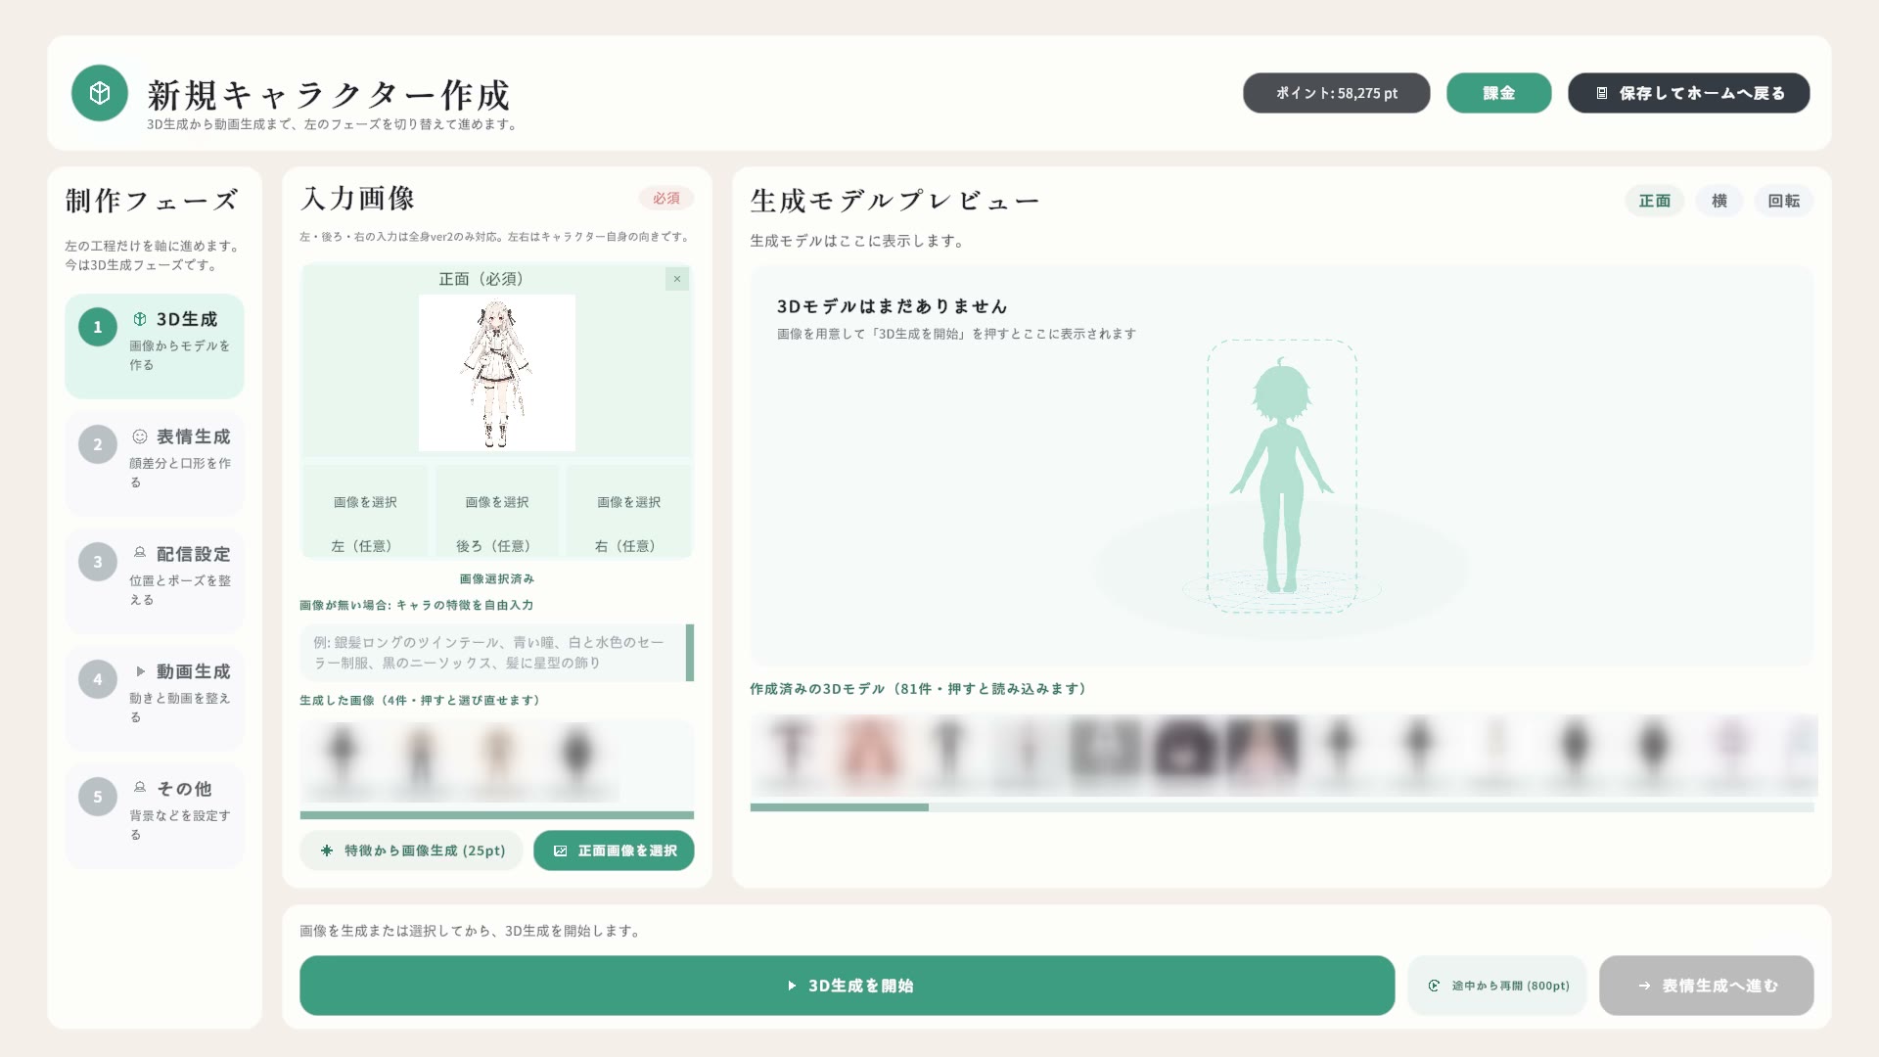Click the 表情生成 smiley face icon
This screenshot has width=1879, height=1057.
[x=140, y=437]
